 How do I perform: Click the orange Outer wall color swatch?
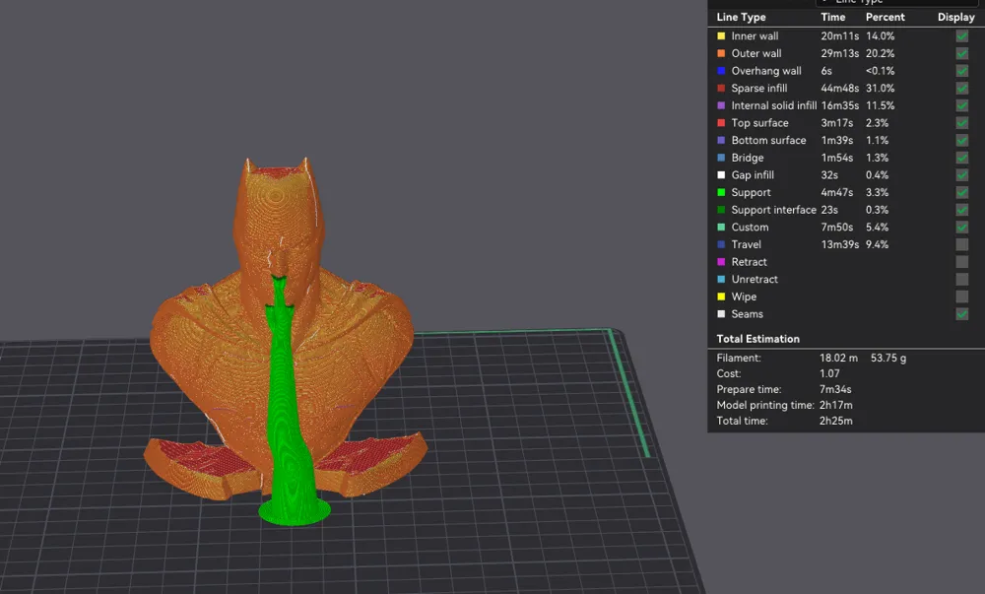click(721, 53)
